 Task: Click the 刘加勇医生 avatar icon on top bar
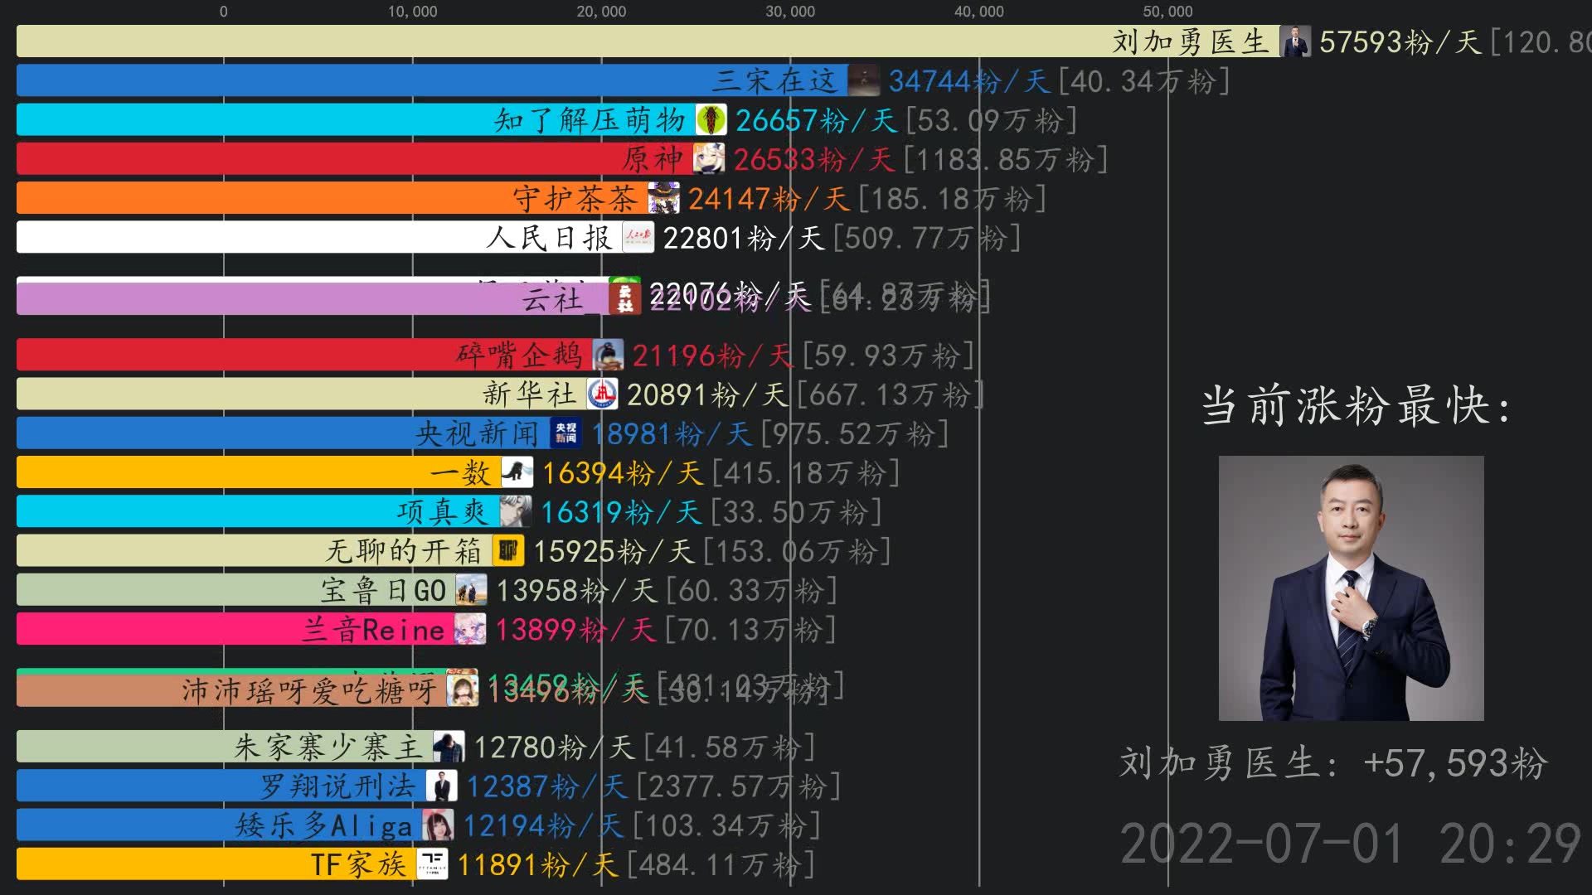(x=1295, y=41)
